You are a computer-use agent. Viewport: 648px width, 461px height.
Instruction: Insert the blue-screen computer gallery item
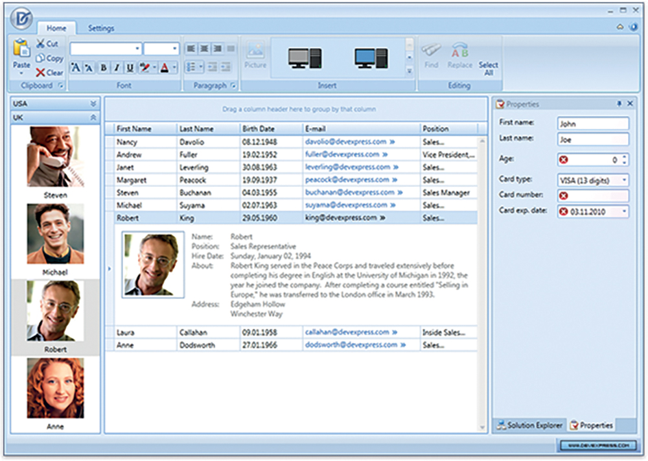(371, 59)
